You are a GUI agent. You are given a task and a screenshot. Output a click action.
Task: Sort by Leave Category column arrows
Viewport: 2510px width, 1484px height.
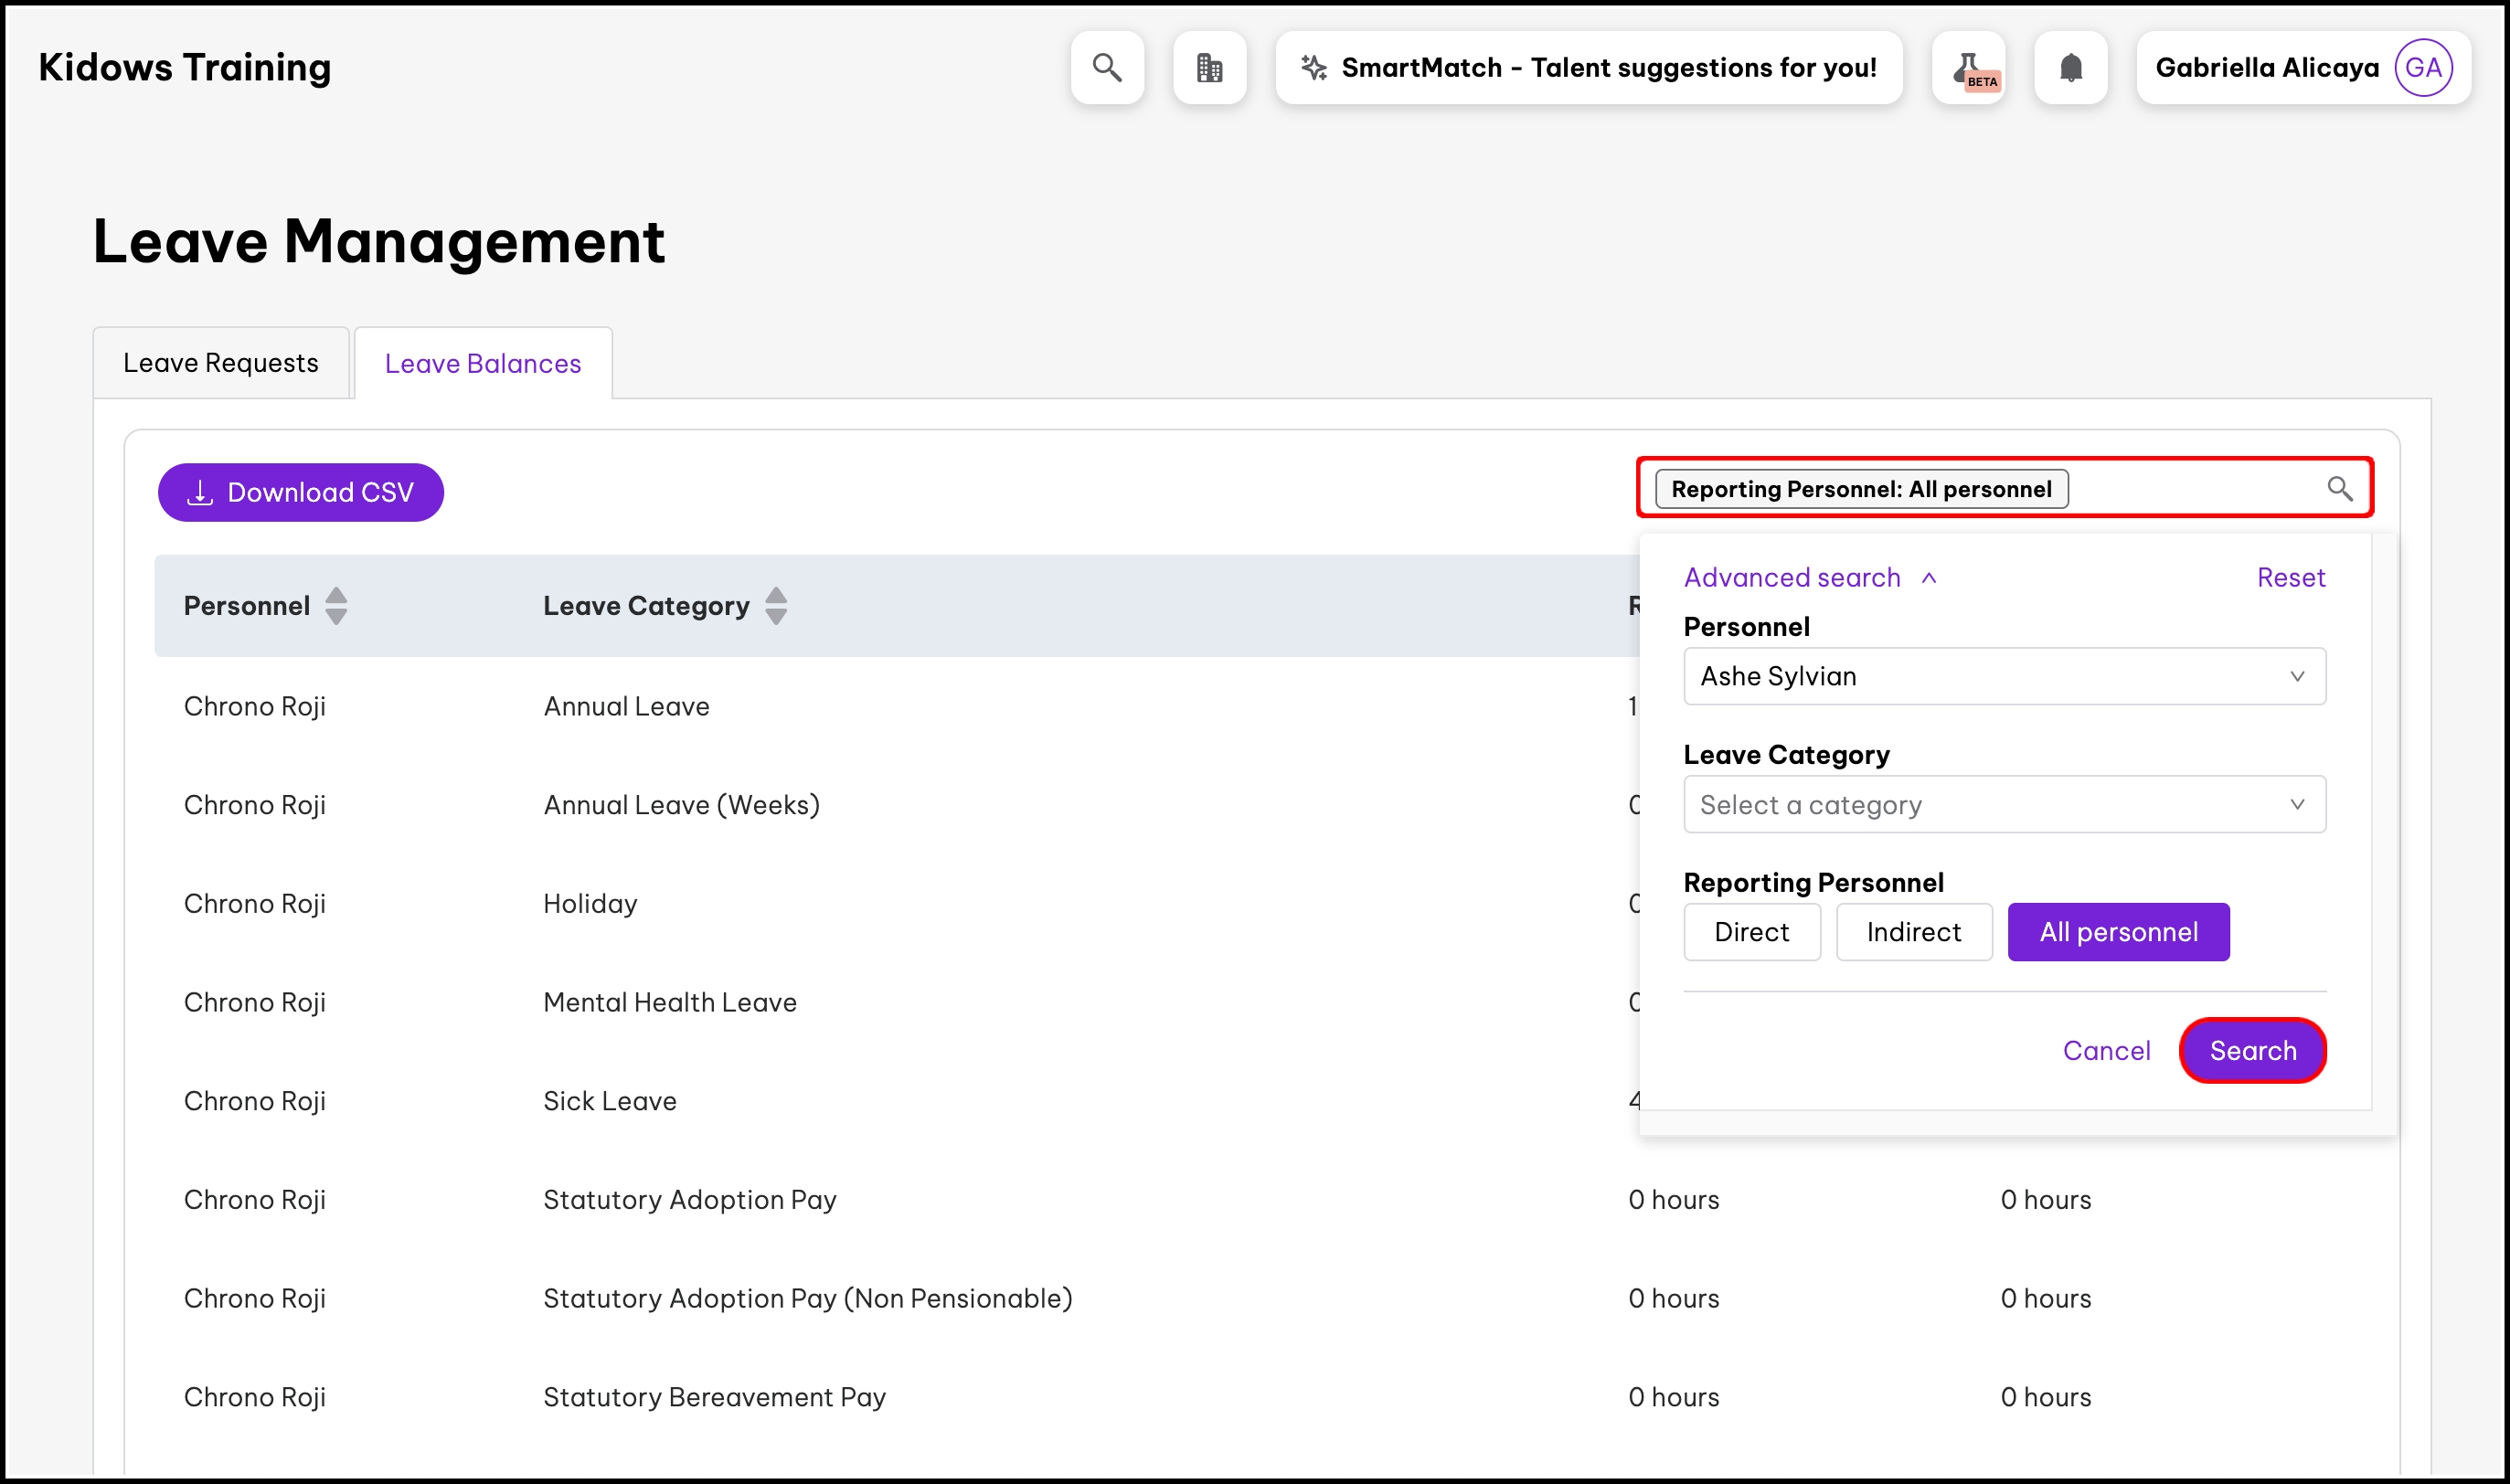click(x=776, y=606)
